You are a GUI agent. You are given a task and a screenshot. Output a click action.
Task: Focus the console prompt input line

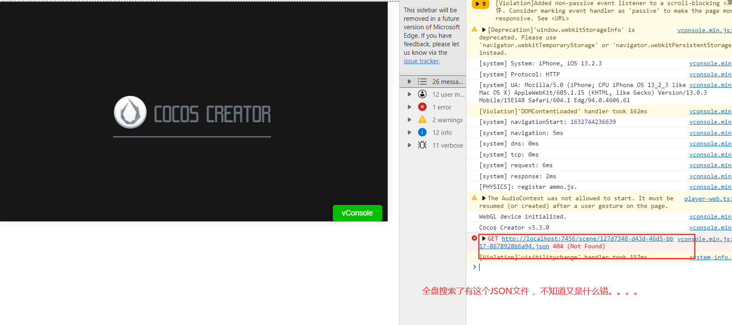click(604, 267)
